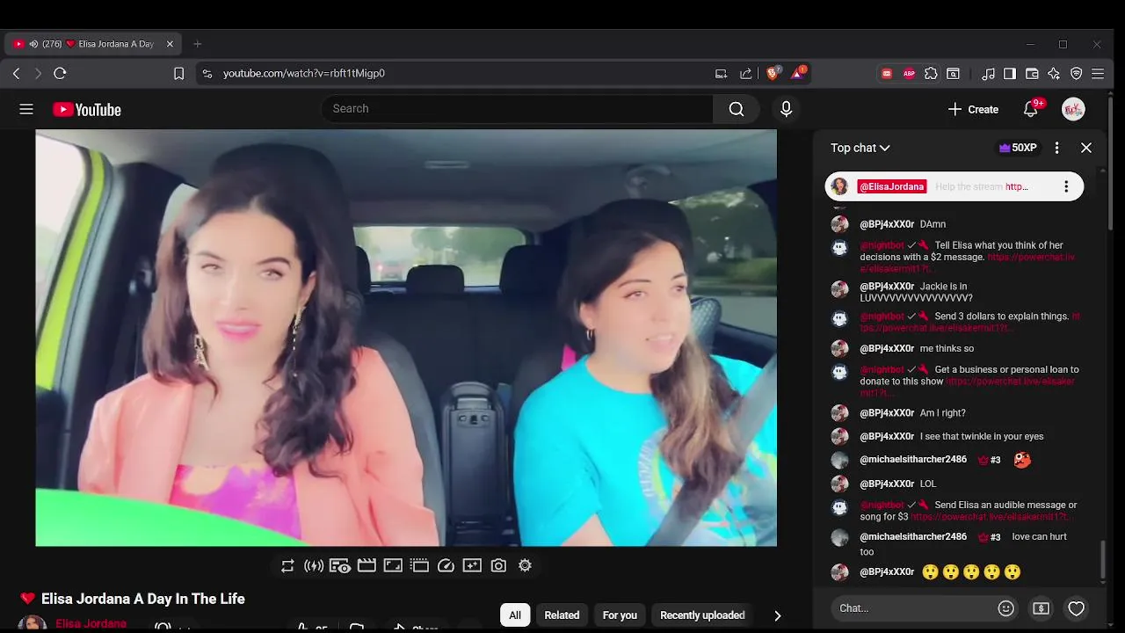
Task: Focus the YouTube Search field
Action: click(519, 109)
